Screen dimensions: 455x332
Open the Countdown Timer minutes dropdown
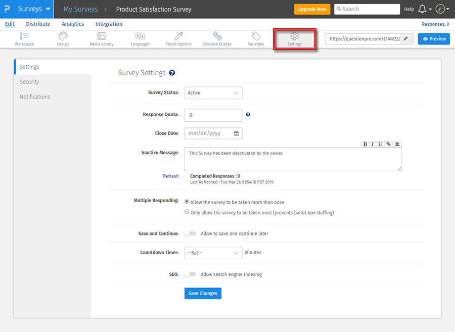pos(213,252)
